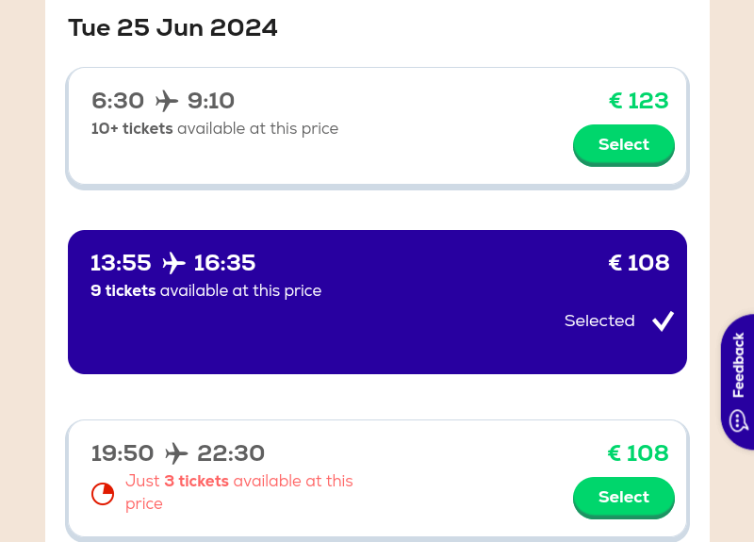Click the 19:50 to 22:30 flight card
Image resolution: width=754 pixels, height=542 pixels.
(x=378, y=480)
